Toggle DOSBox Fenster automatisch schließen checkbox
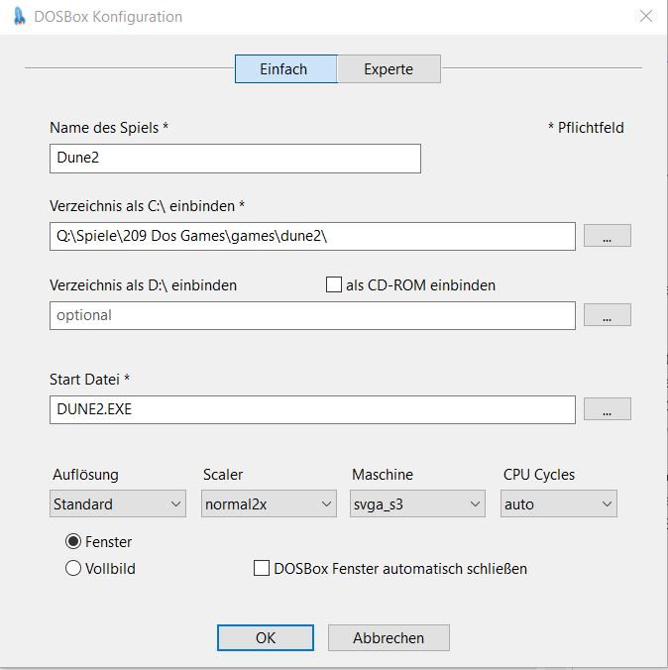The height and width of the screenshot is (670, 668). pos(262,569)
